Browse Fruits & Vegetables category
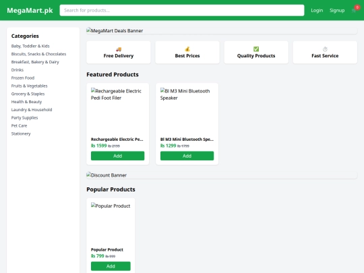The width and height of the screenshot is (364, 273). click(x=29, y=86)
